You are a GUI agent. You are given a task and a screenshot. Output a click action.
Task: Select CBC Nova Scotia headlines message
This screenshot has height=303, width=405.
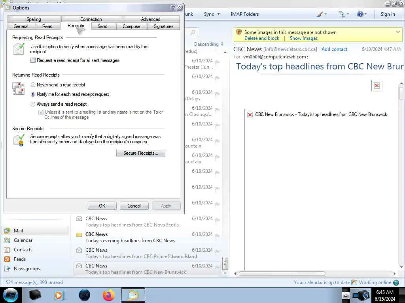coord(147,222)
